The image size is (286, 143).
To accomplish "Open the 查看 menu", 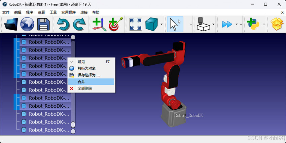I will 41,12.
